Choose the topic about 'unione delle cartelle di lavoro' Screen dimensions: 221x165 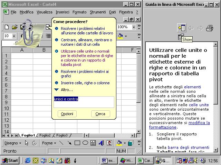84,31
